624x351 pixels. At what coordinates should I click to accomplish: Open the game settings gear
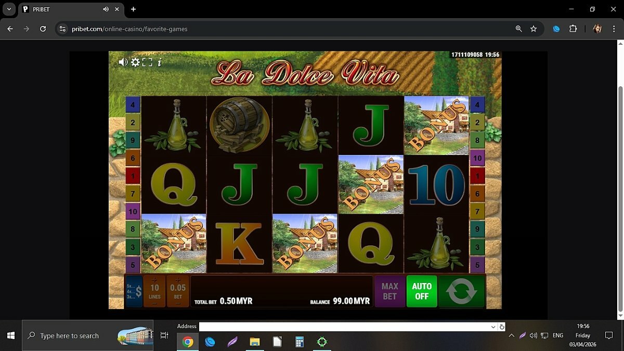pyautogui.click(x=135, y=62)
